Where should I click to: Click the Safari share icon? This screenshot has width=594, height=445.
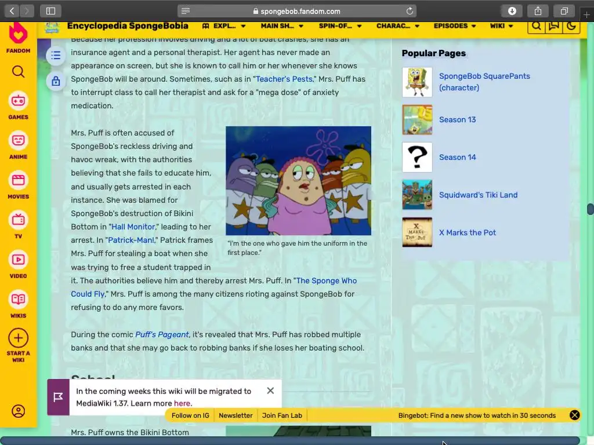point(538,11)
